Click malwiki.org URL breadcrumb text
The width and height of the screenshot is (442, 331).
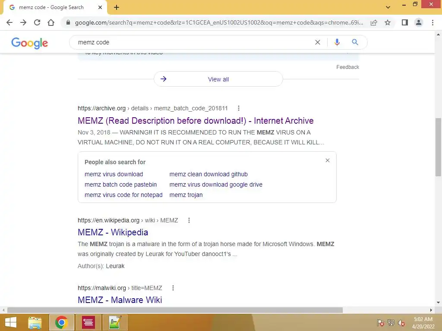tap(120, 287)
